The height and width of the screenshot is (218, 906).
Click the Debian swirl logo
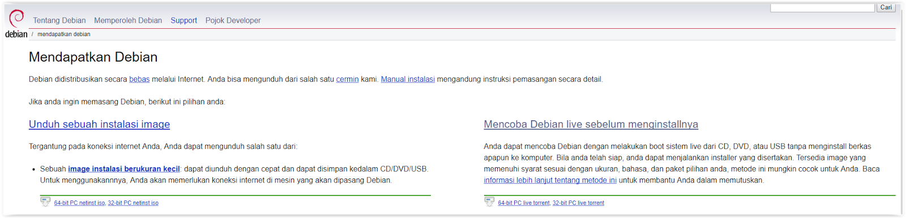tap(16, 18)
